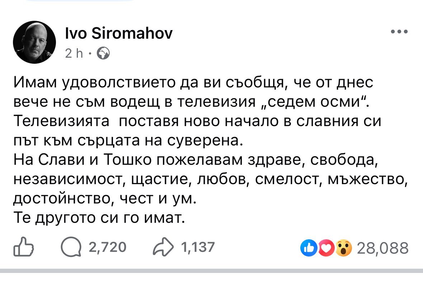
Task: Open comments via the speech bubble icon
Action: click(x=71, y=248)
